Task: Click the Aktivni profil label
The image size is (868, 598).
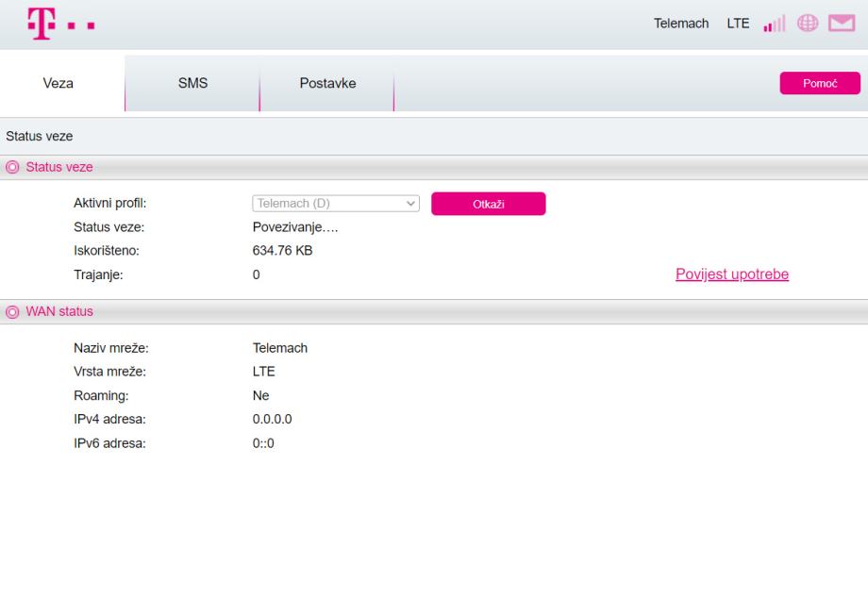Action: tap(110, 203)
